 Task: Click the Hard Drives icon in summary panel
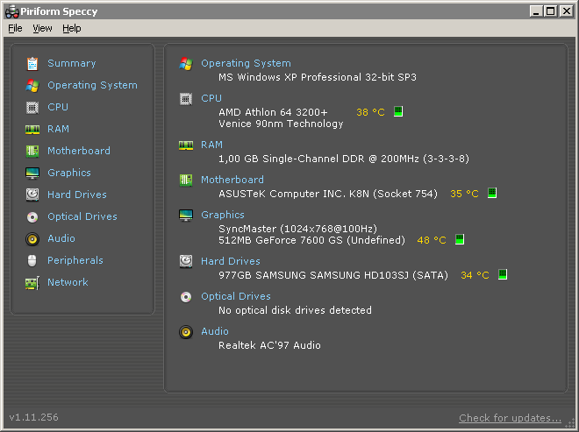coord(186,261)
